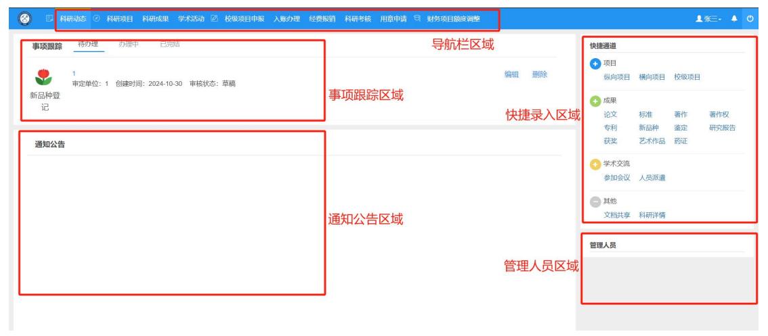Switch to the 办理中 tab
Viewport: 768px width, 336px height.
[x=129, y=45]
